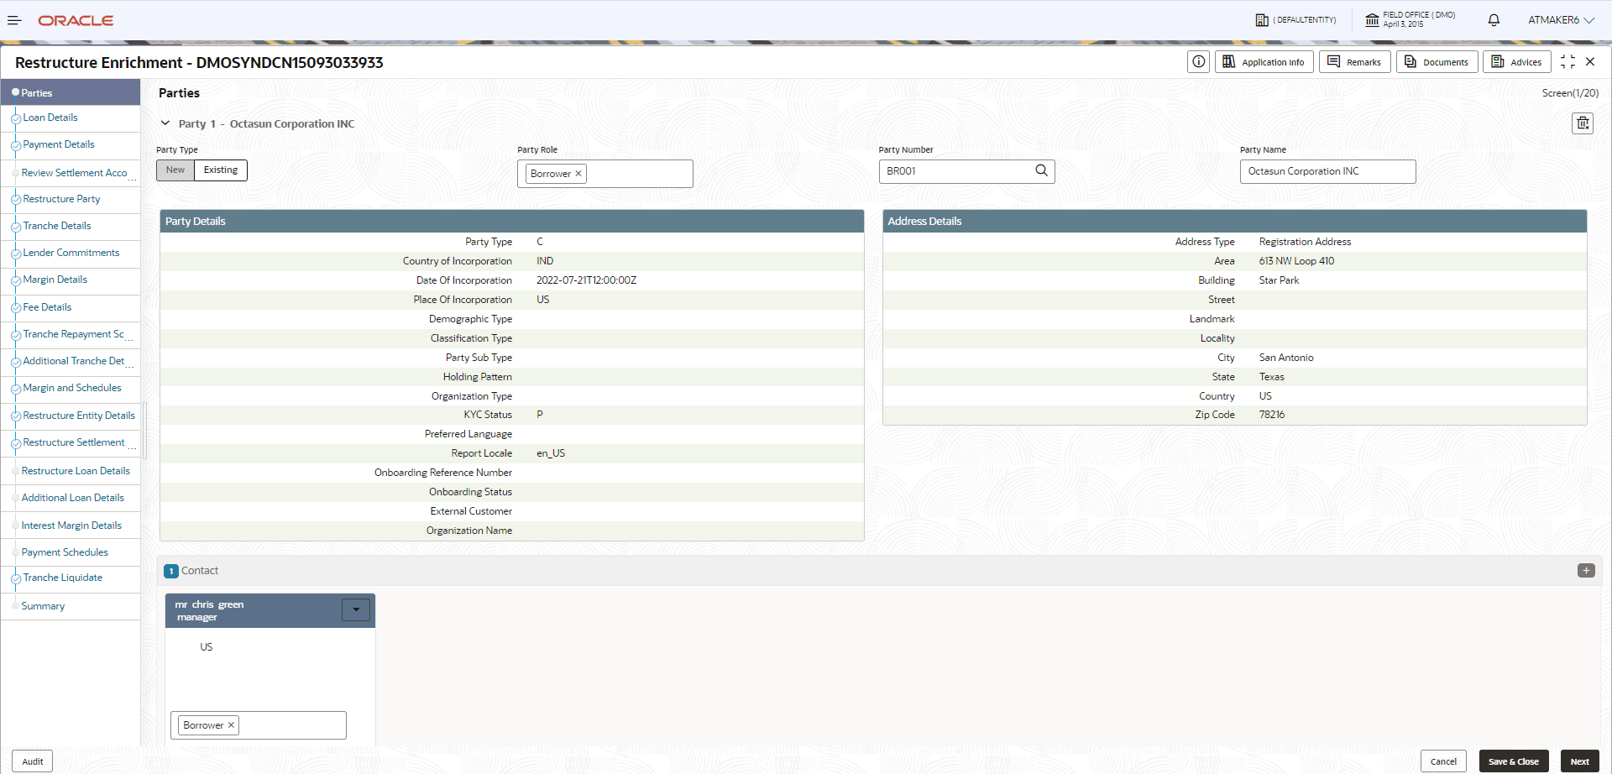Viewport: 1612px width, 774px height.
Task: Delete Party 1 with trash icon
Action: (1583, 123)
